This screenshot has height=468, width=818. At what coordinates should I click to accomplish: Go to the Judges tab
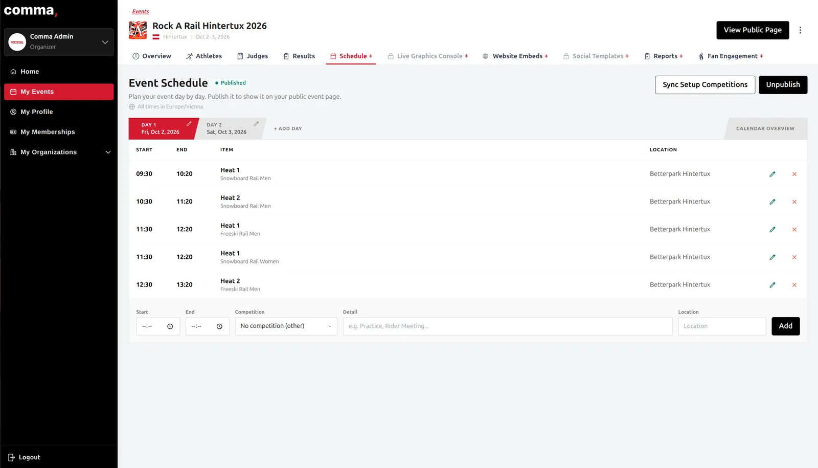pos(253,56)
